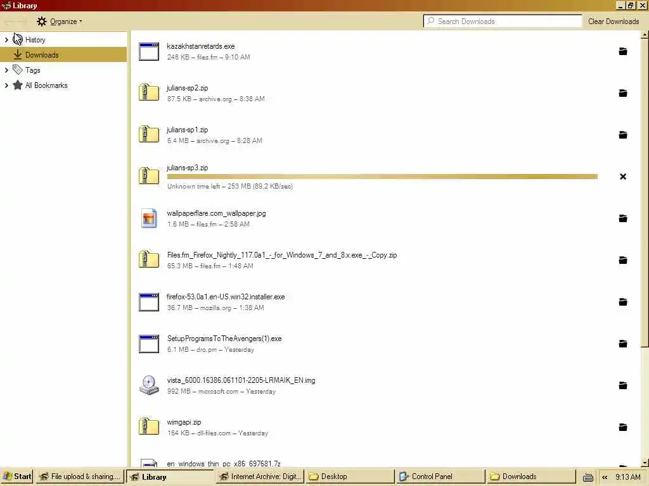Open containing folder for Firefox_Nightly_117 Copy.zip
This screenshot has width=649, height=486.
[622, 260]
